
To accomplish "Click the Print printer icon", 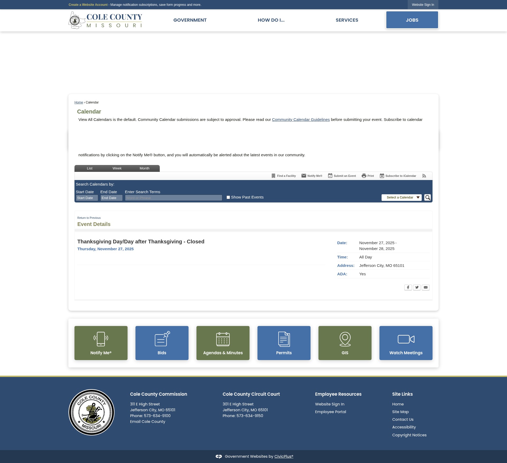I will tap(364, 176).
